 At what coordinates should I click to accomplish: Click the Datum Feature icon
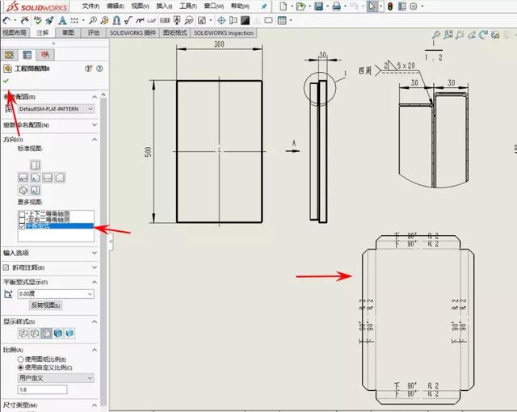177,20
